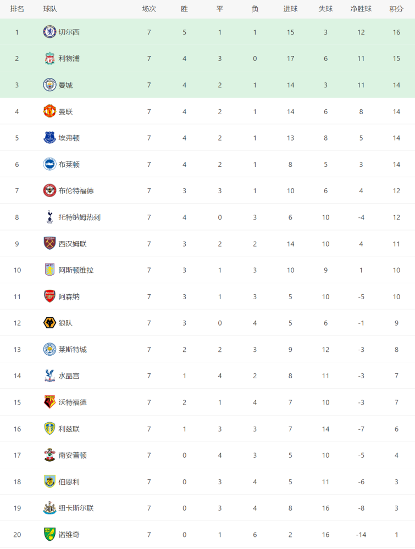Open the Wolves wolf-head logo
This screenshot has height=549, width=415.
click(49, 323)
